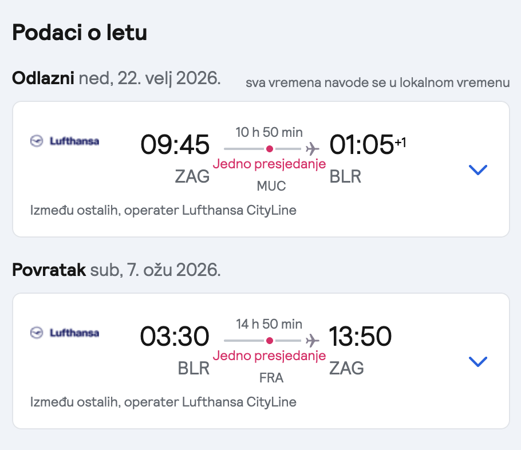Image resolution: width=521 pixels, height=450 pixels.
Task: Click the Lufthansa logo on the outbound flight
Action: pos(65,141)
